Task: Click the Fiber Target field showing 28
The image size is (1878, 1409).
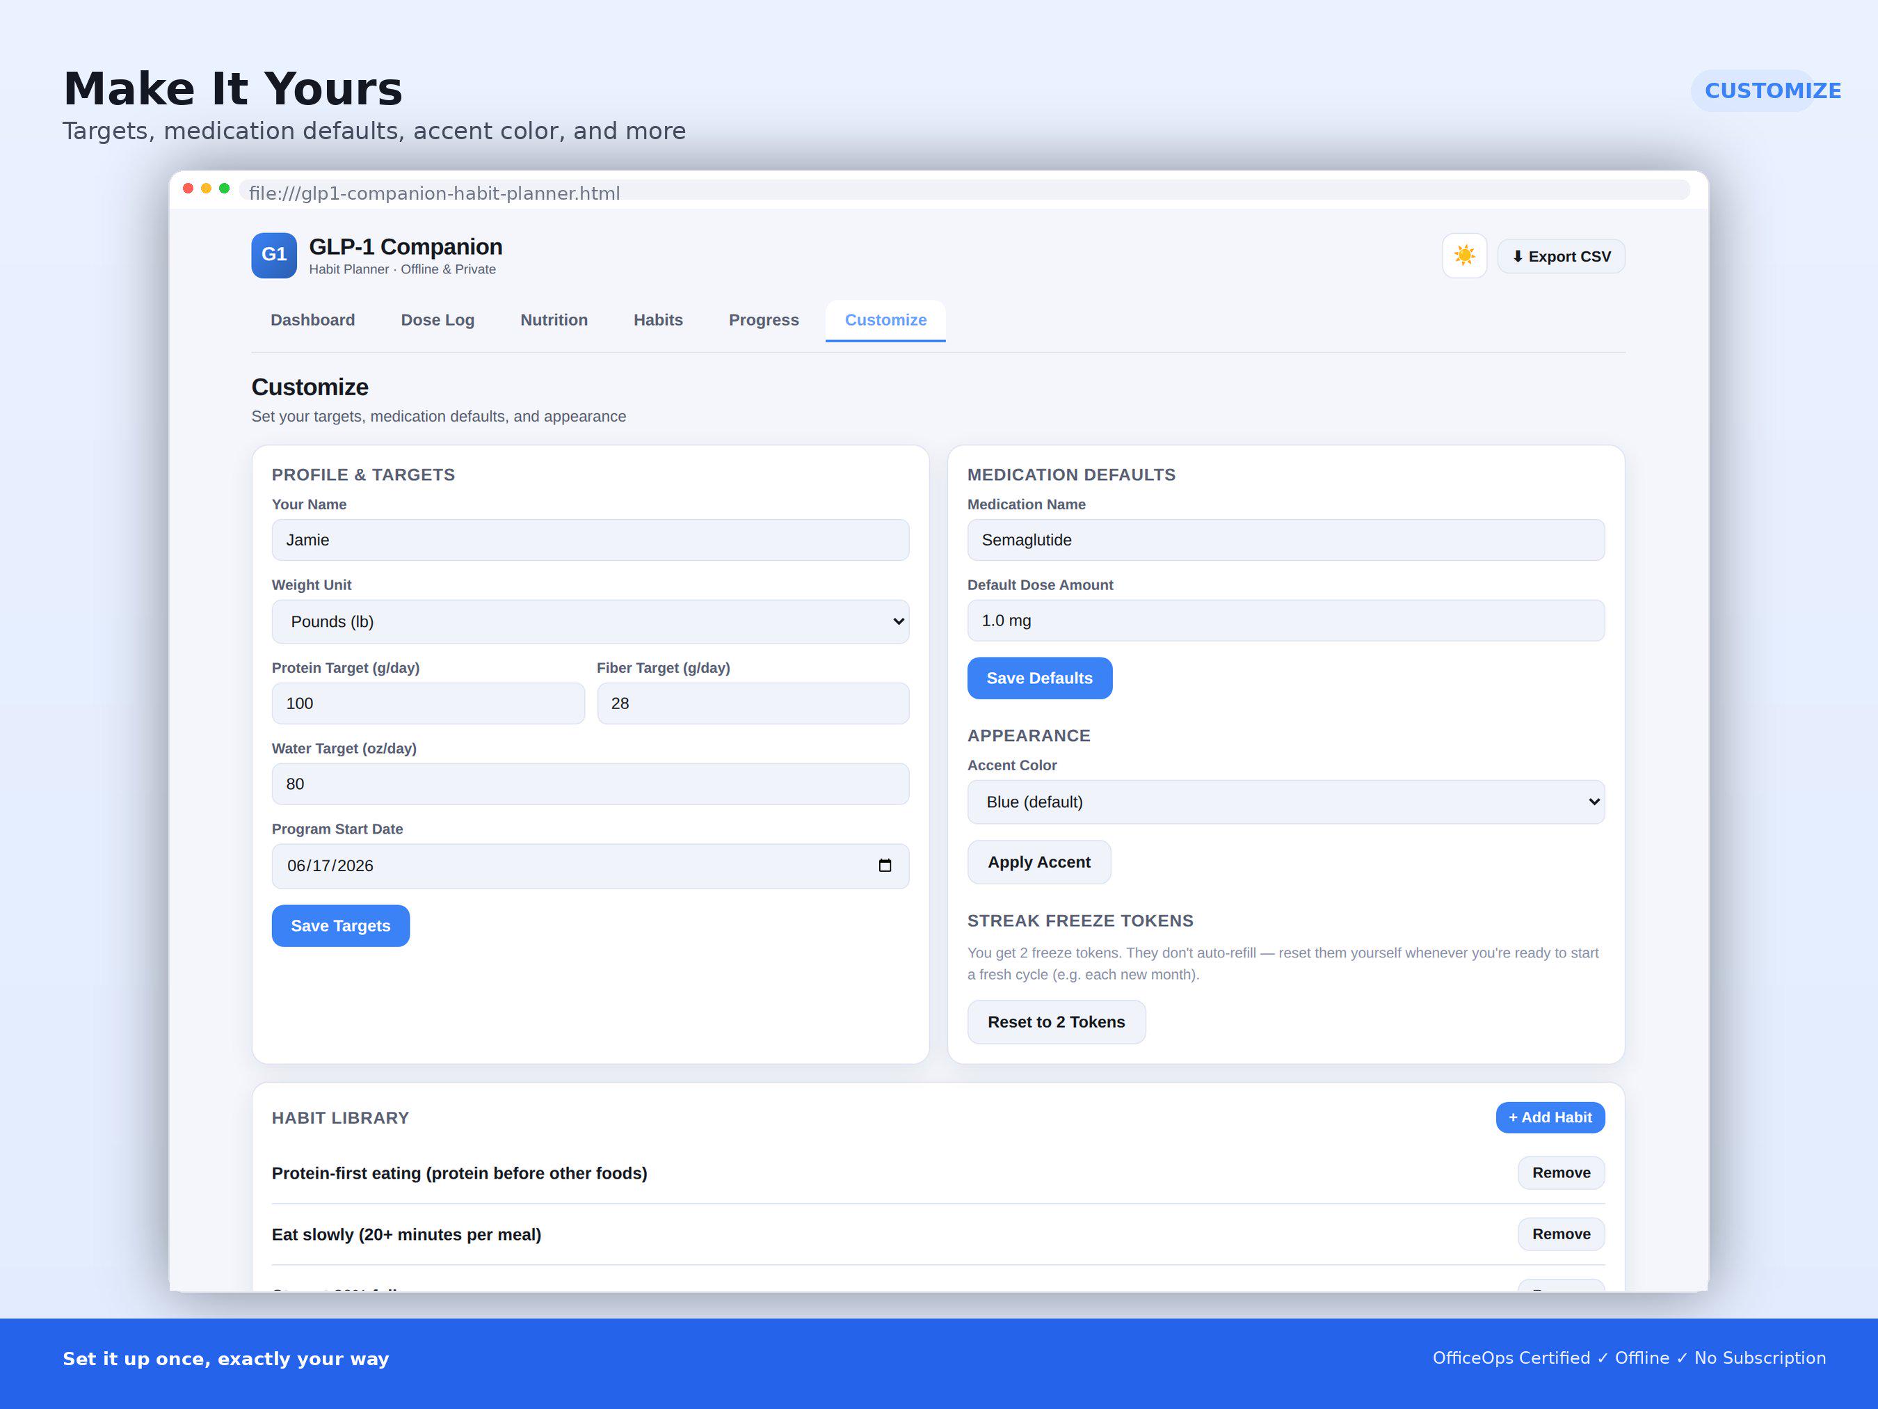Action: [752, 703]
